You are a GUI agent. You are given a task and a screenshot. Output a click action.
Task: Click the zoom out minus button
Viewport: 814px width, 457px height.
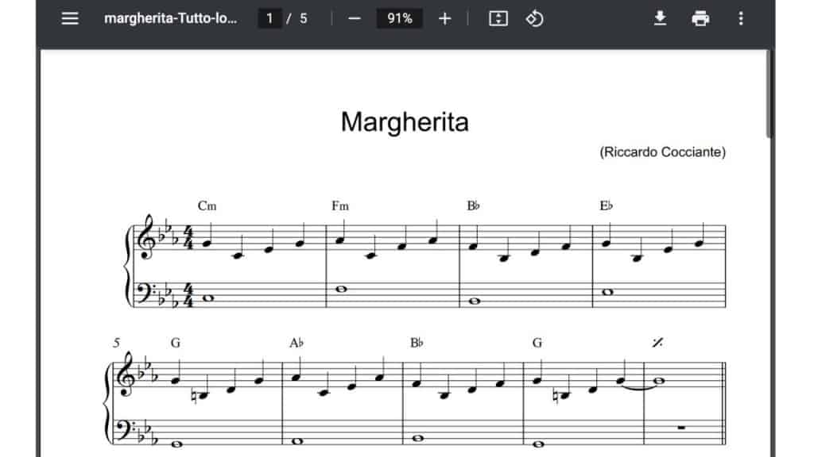tap(355, 18)
